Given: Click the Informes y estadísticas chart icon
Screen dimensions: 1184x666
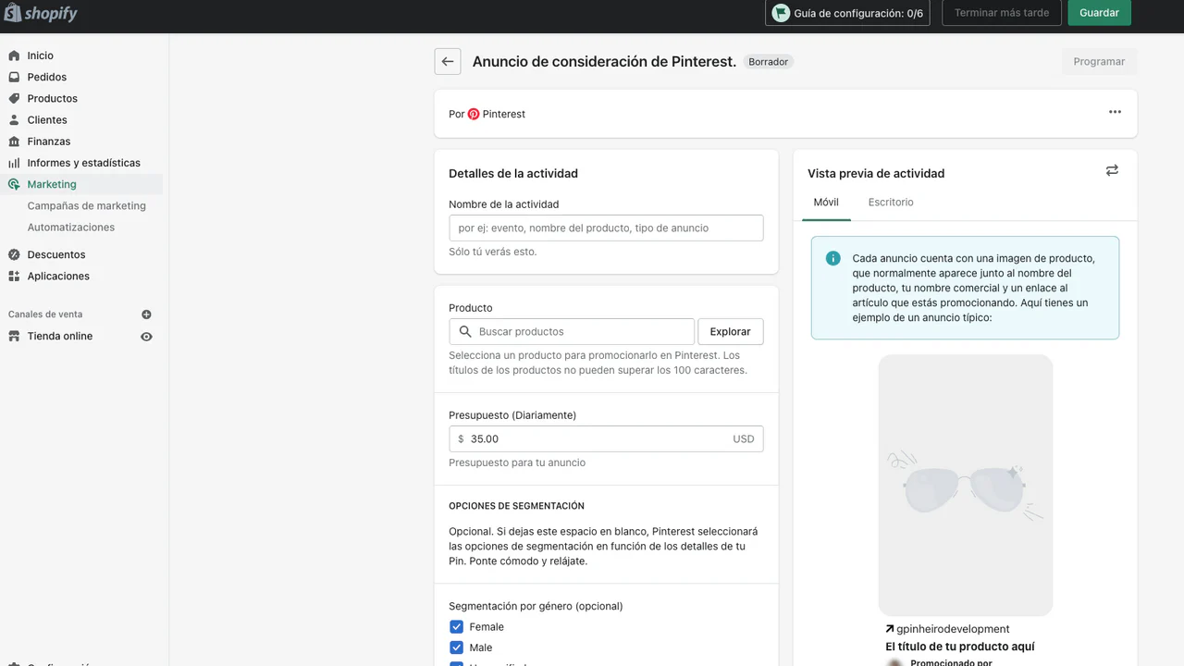Looking at the screenshot, I should point(14,163).
